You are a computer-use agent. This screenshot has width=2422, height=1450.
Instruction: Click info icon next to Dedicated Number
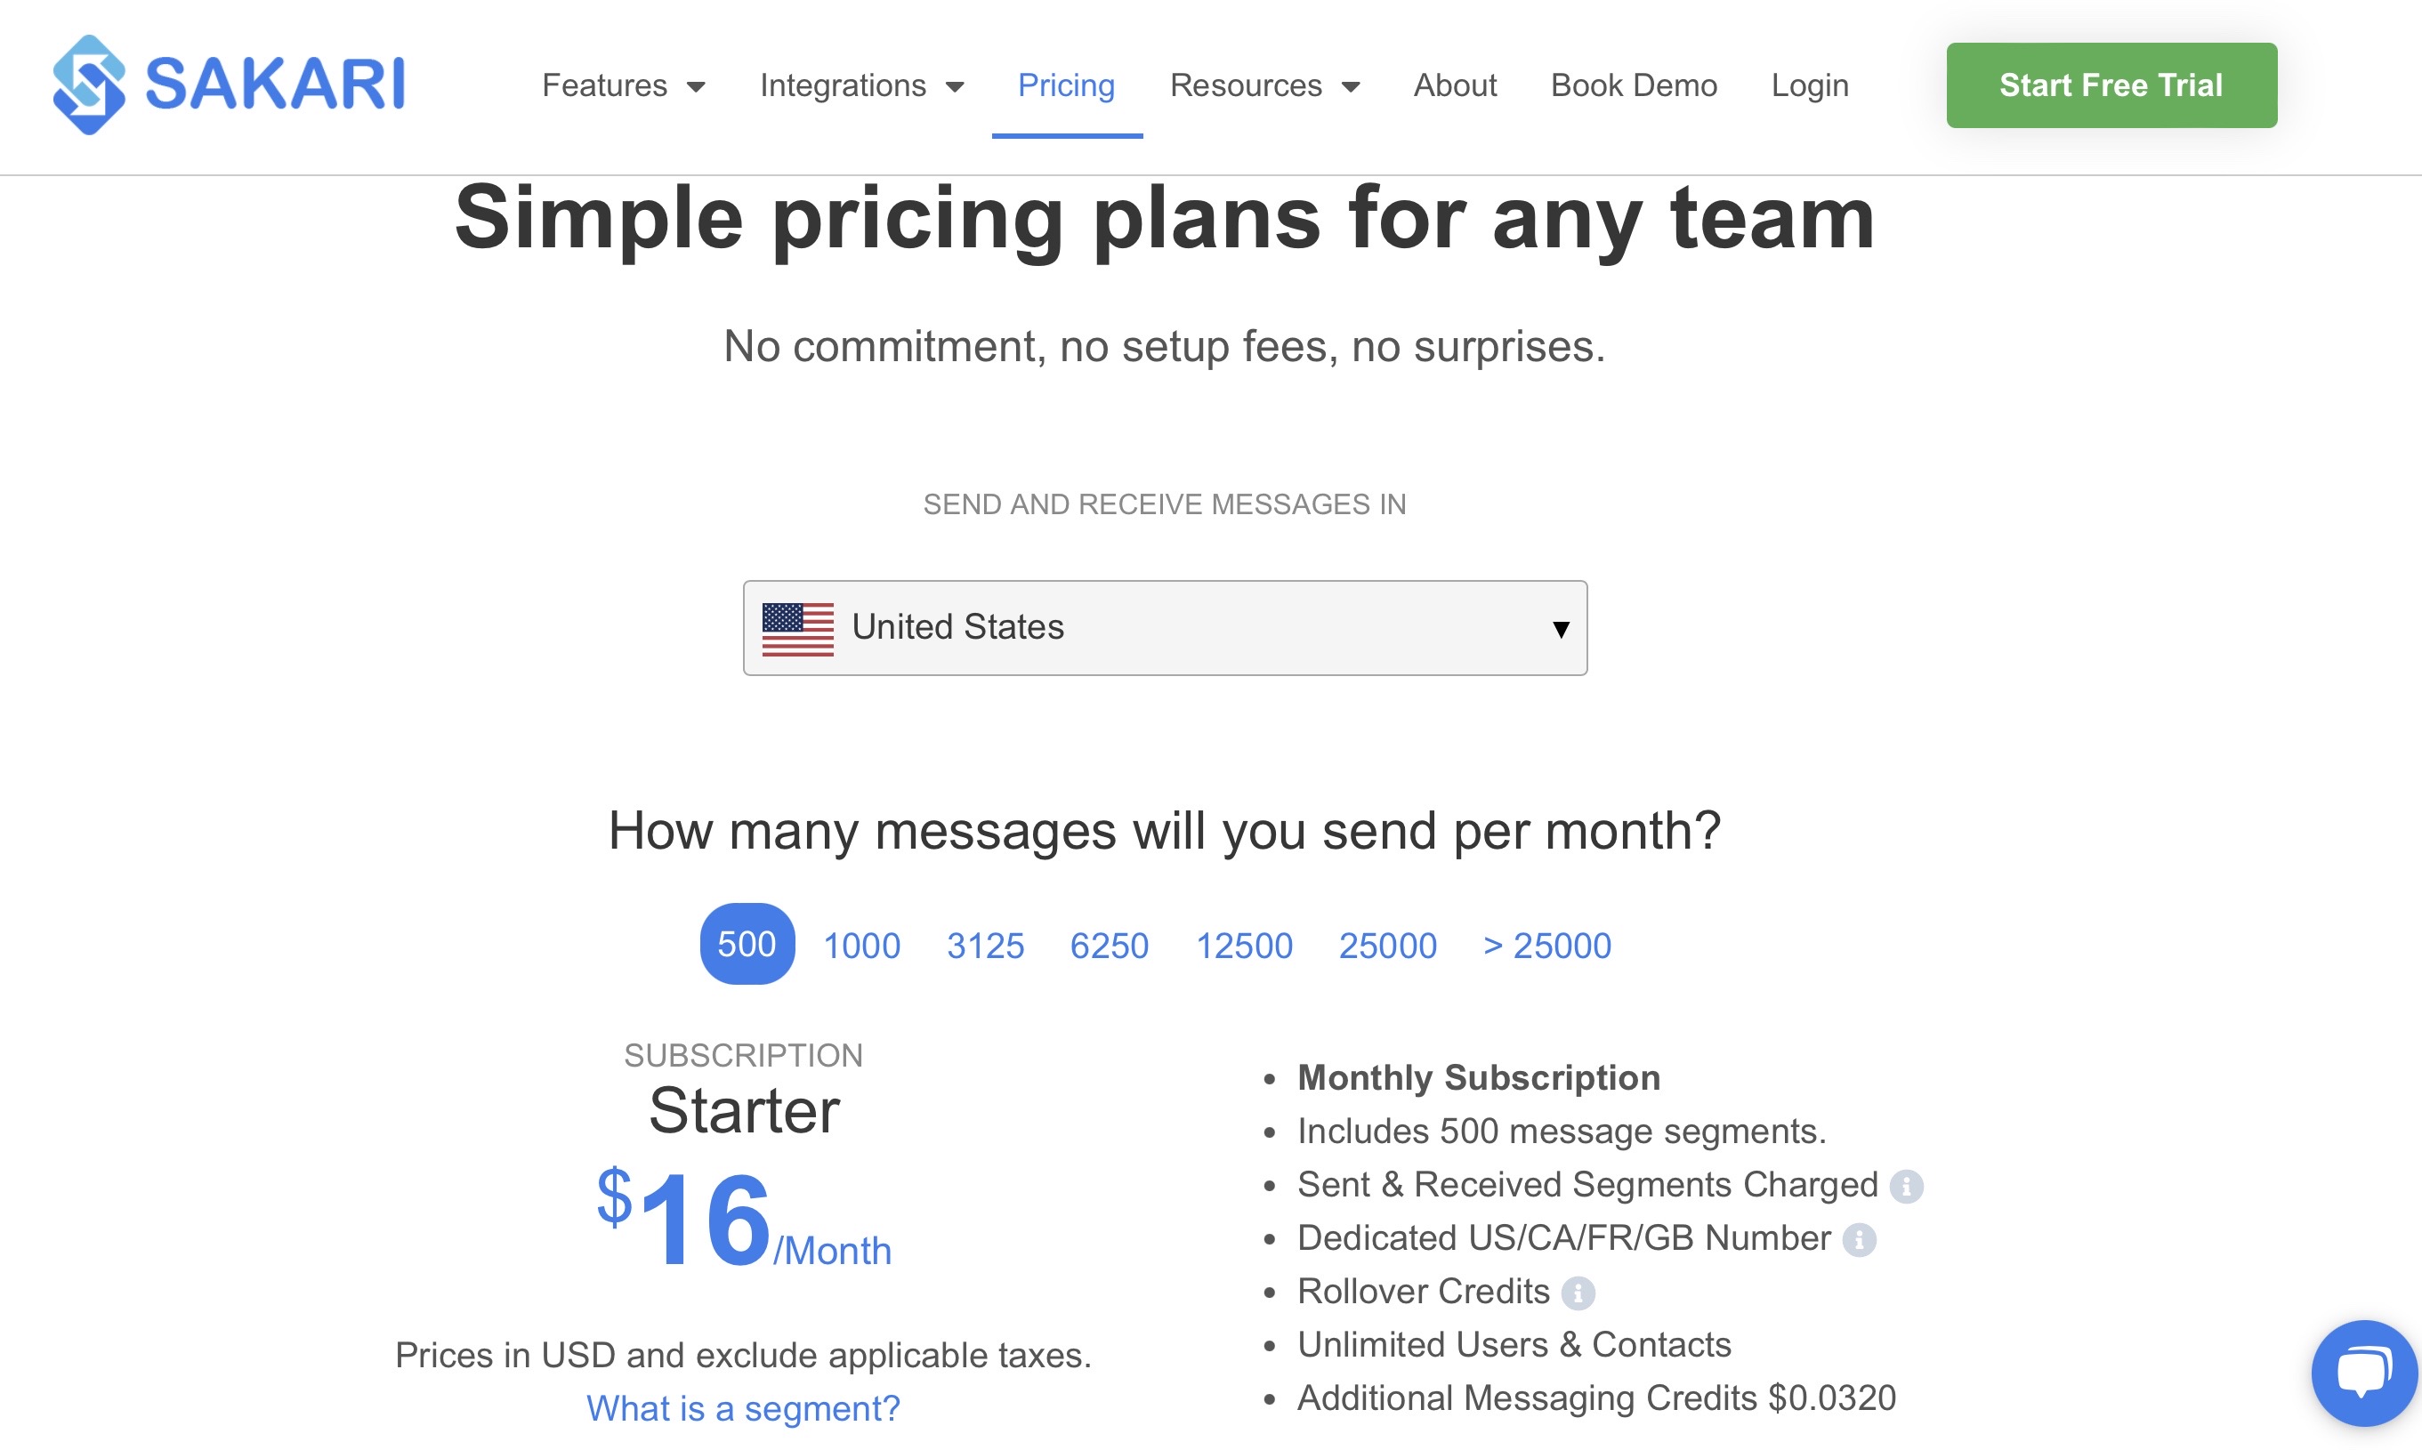tap(1860, 1240)
